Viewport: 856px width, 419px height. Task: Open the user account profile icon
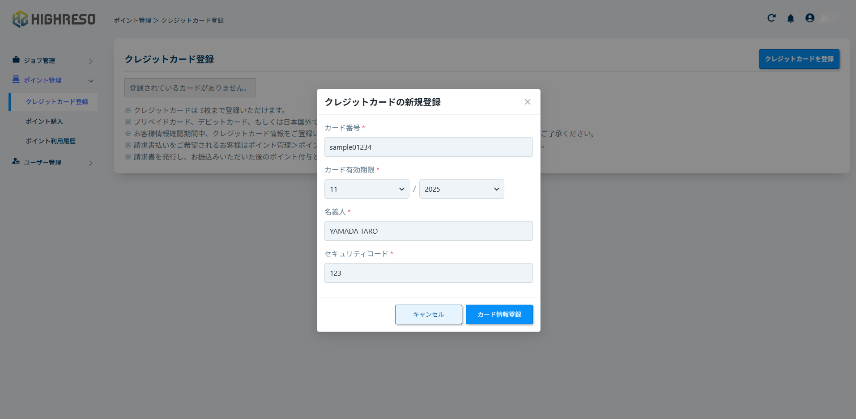click(809, 18)
